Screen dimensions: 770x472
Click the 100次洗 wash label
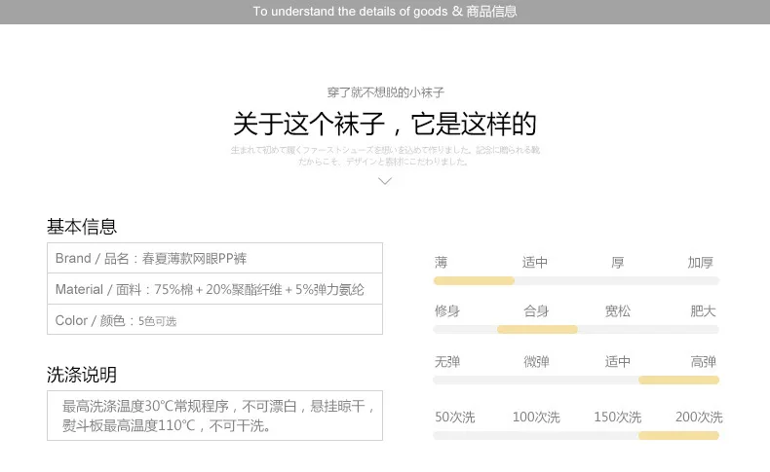click(536, 418)
